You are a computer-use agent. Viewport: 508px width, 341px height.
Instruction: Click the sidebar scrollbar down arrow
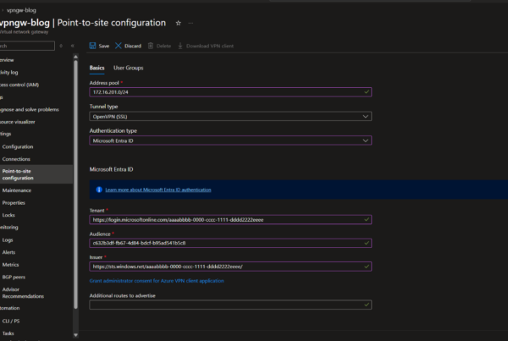76,335
